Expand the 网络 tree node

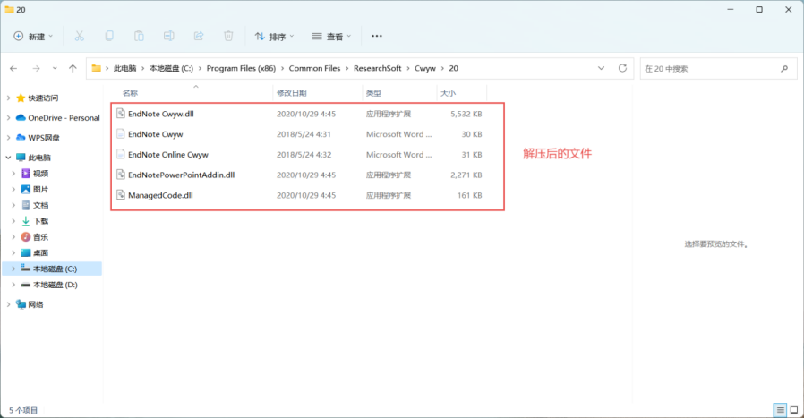coord(8,304)
